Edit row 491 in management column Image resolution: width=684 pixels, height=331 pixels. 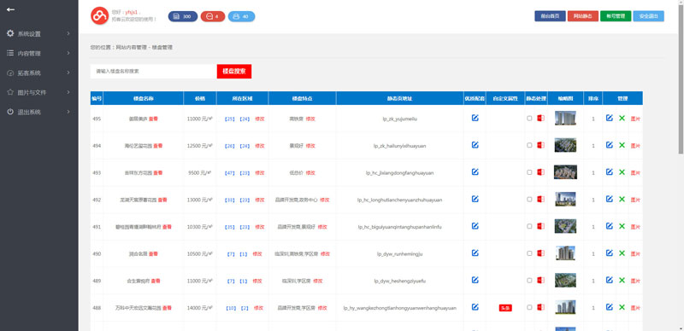[610, 226]
